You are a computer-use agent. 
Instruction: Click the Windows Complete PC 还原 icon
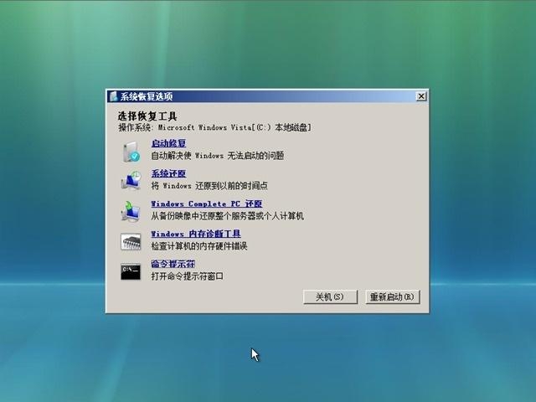131,211
